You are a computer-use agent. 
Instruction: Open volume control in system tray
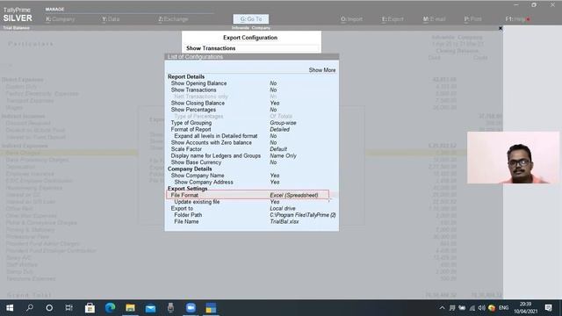point(481,308)
